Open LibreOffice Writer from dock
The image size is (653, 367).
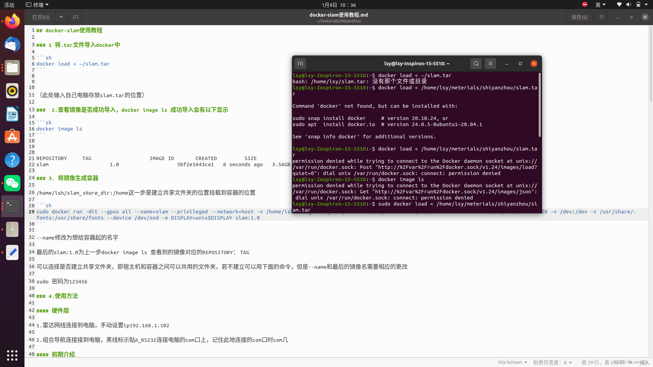(x=12, y=114)
